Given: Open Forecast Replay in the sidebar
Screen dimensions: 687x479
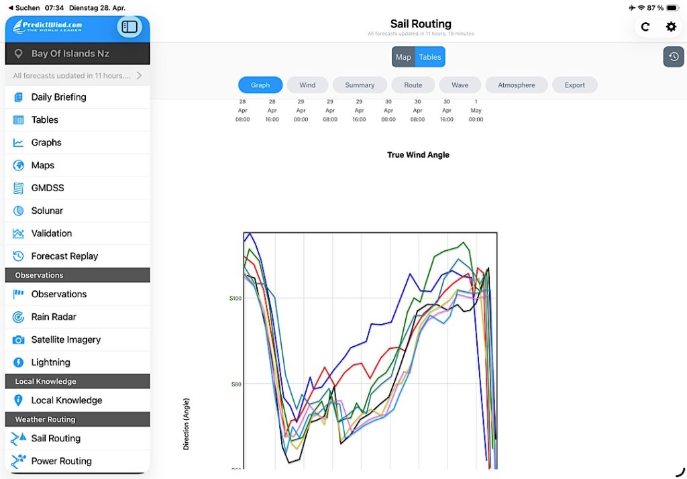Looking at the screenshot, I should (x=64, y=256).
